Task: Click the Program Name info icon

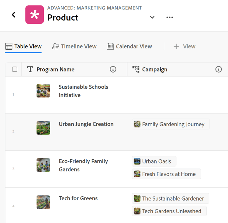Action: tap(113, 70)
